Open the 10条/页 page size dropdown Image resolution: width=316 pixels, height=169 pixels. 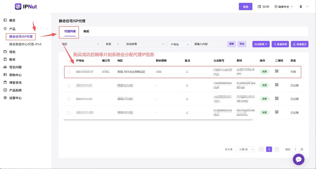pos(245,149)
